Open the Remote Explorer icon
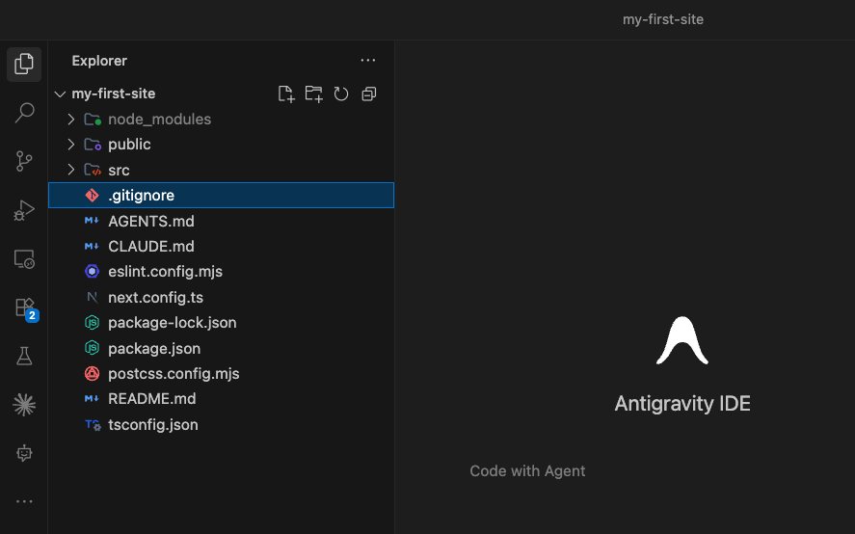This screenshot has height=534, width=855. tap(24, 259)
